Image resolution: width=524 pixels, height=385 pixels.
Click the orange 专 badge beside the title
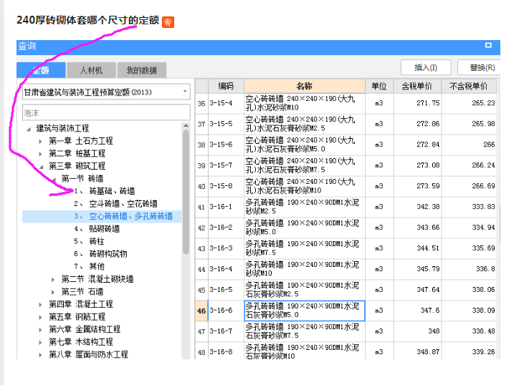[168, 22]
